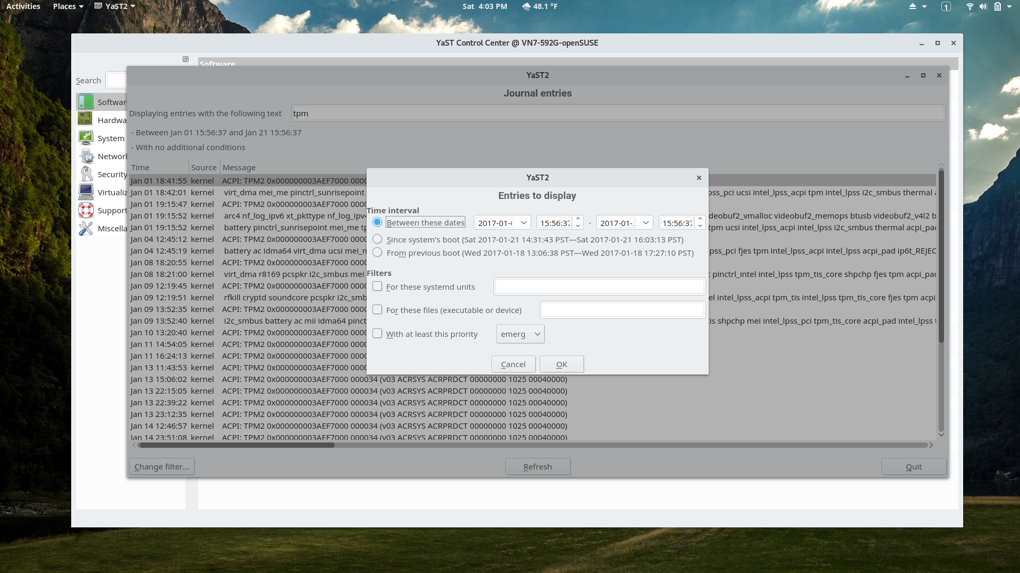Decrease the end time stepper

[700, 226]
